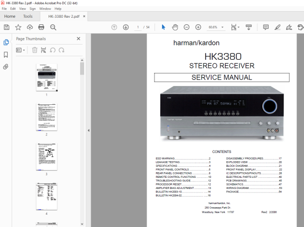Click the page number input field

pos(138,27)
